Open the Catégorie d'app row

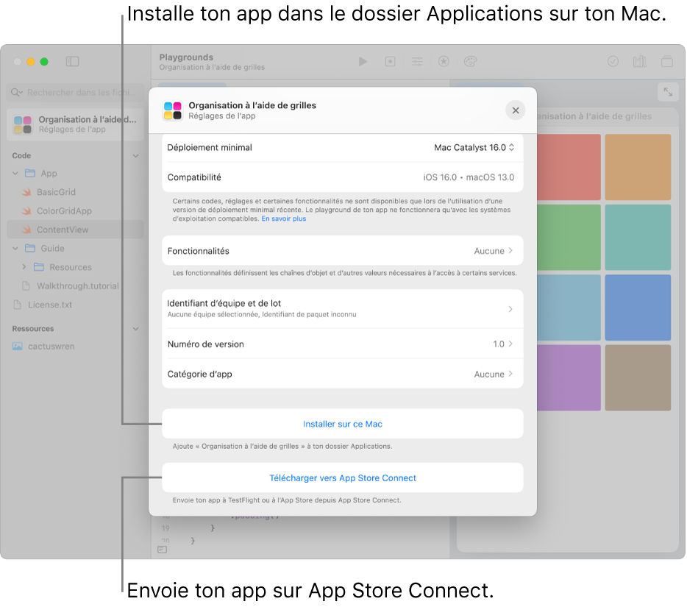point(342,374)
